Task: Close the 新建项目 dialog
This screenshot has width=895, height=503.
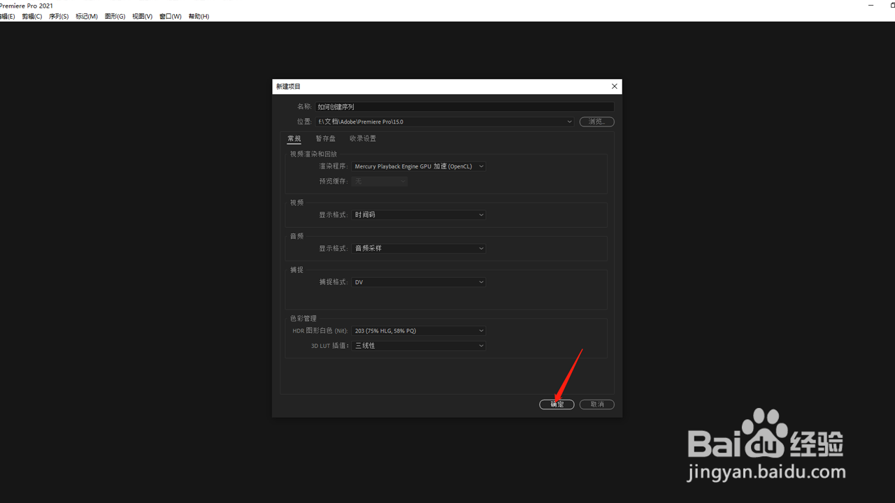Action: click(x=615, y=87)
